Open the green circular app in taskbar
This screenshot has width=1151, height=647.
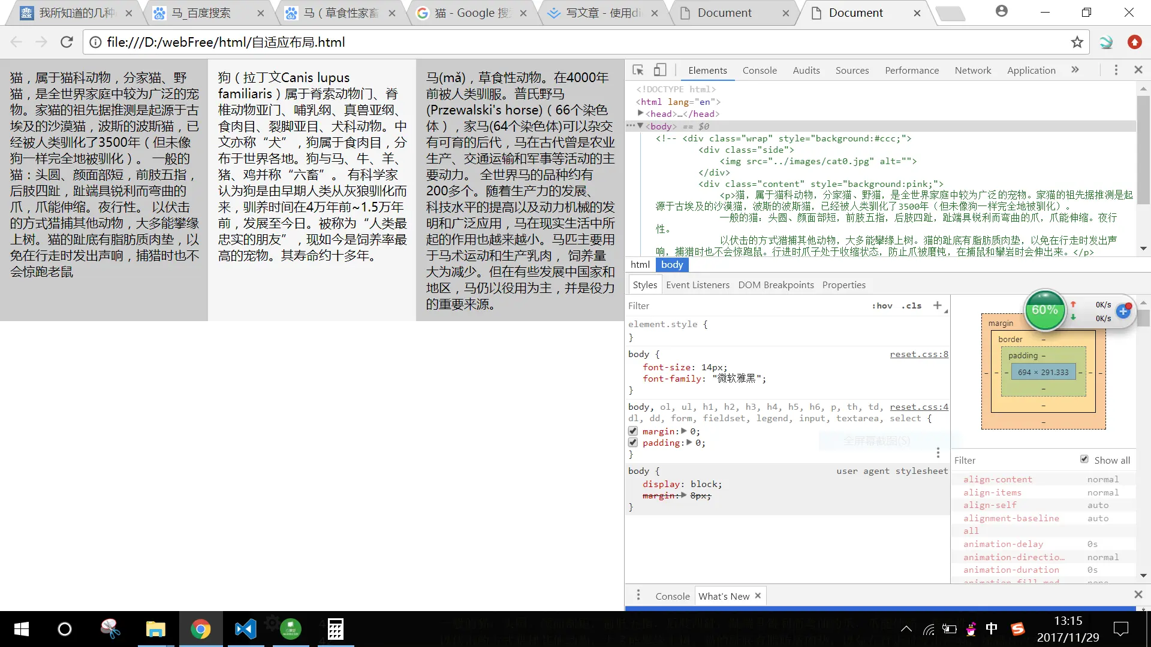pyautogui.click(x=291, y=629)
